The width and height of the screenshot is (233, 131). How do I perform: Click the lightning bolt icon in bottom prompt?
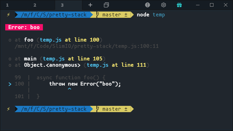[x=8, y=109]
